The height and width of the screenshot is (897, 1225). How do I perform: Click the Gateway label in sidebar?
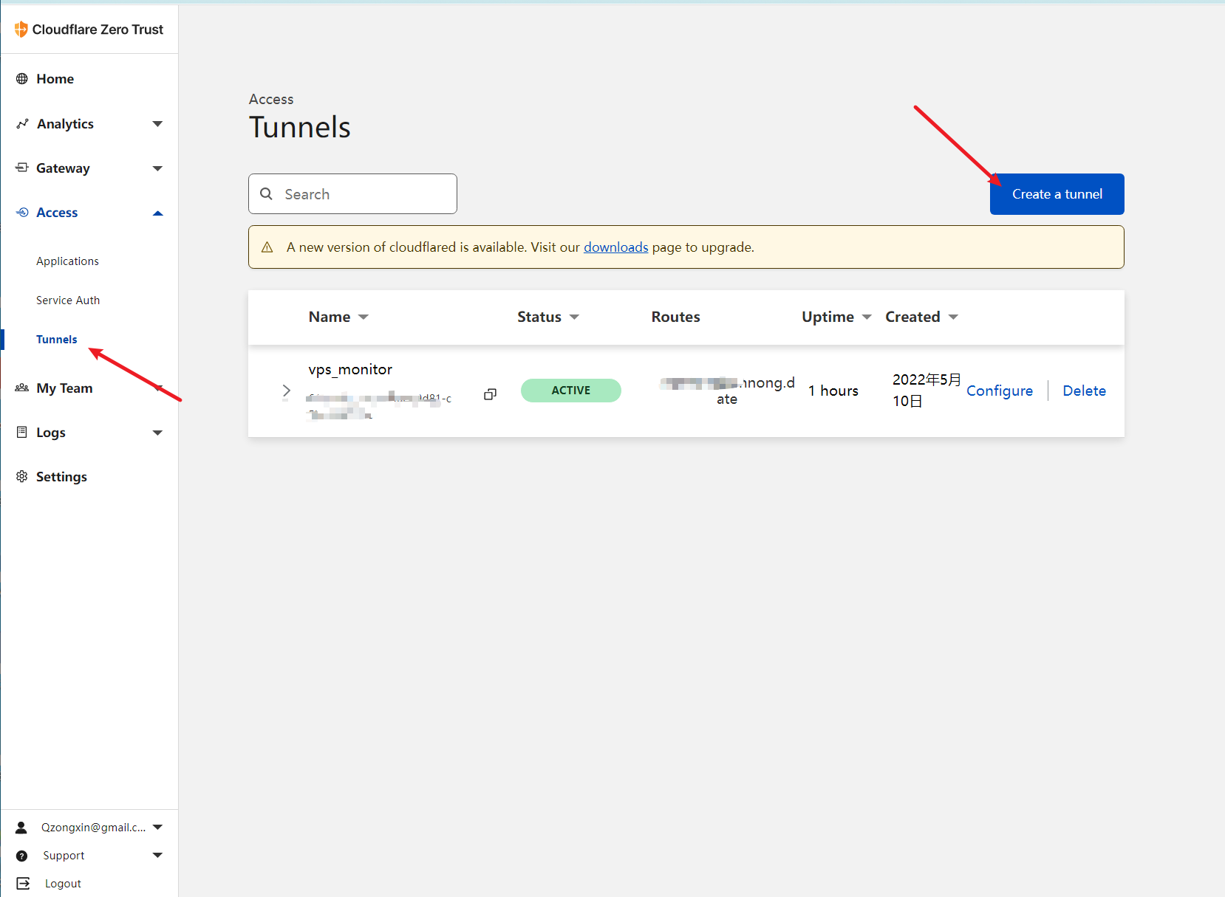tap(63, 168)
